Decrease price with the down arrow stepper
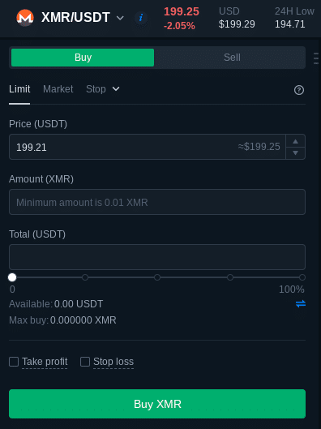The width and height of the screenshot is (321, 429). [x=295, y=153]
